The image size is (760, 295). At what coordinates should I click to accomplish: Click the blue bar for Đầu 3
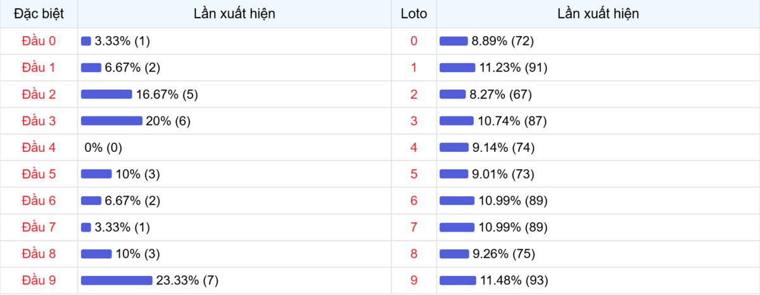(x=111, y=121)
